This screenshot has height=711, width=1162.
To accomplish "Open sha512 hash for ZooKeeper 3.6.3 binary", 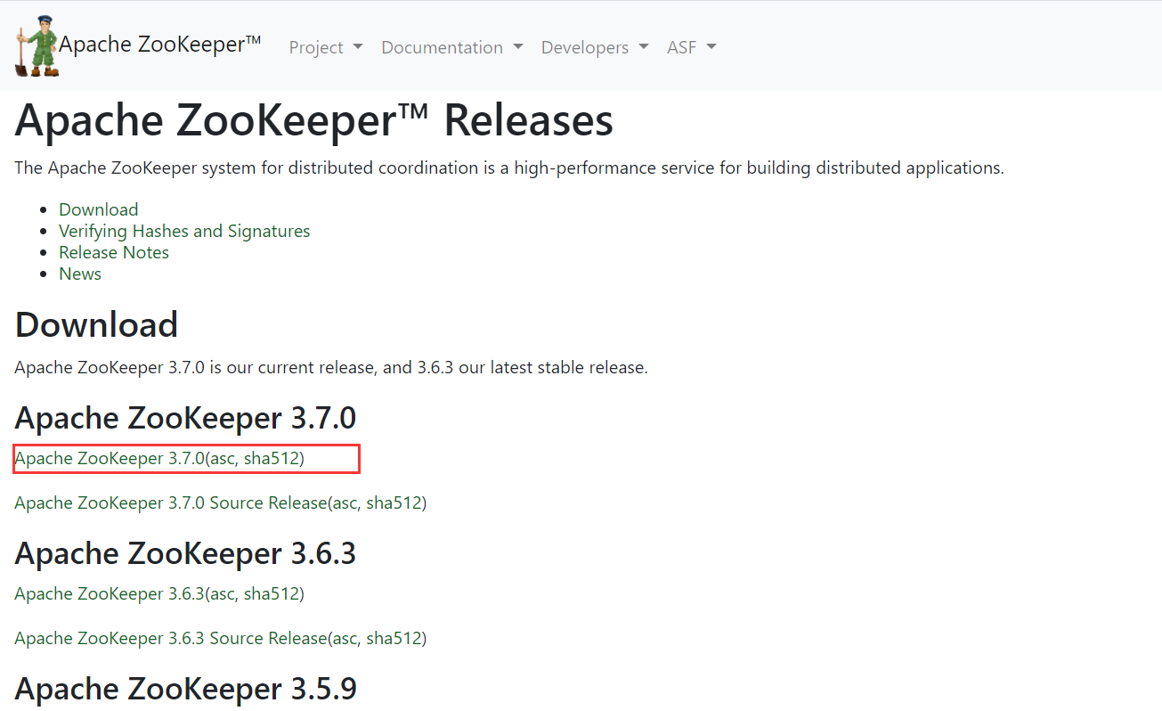I will point(271,594).
